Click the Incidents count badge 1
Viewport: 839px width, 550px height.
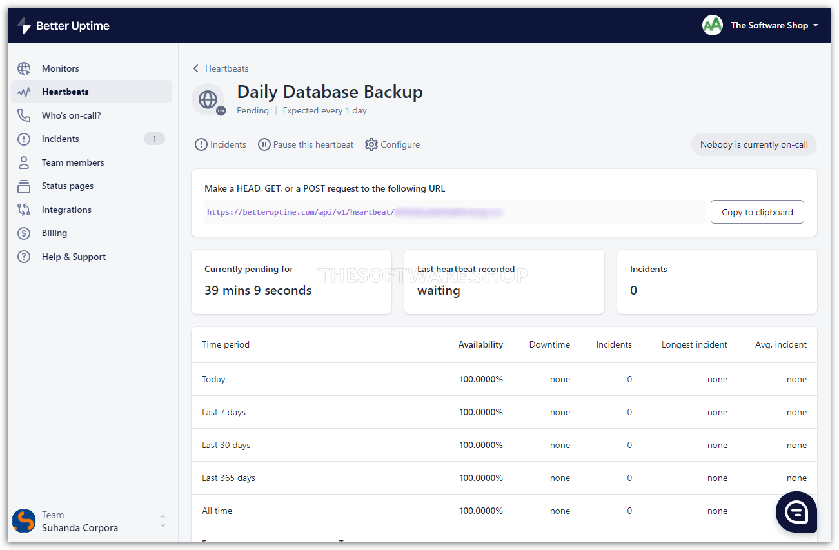154,139
